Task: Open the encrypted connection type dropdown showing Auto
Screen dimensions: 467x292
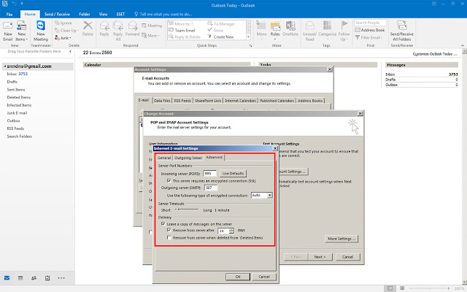Action: coord(269,196)
